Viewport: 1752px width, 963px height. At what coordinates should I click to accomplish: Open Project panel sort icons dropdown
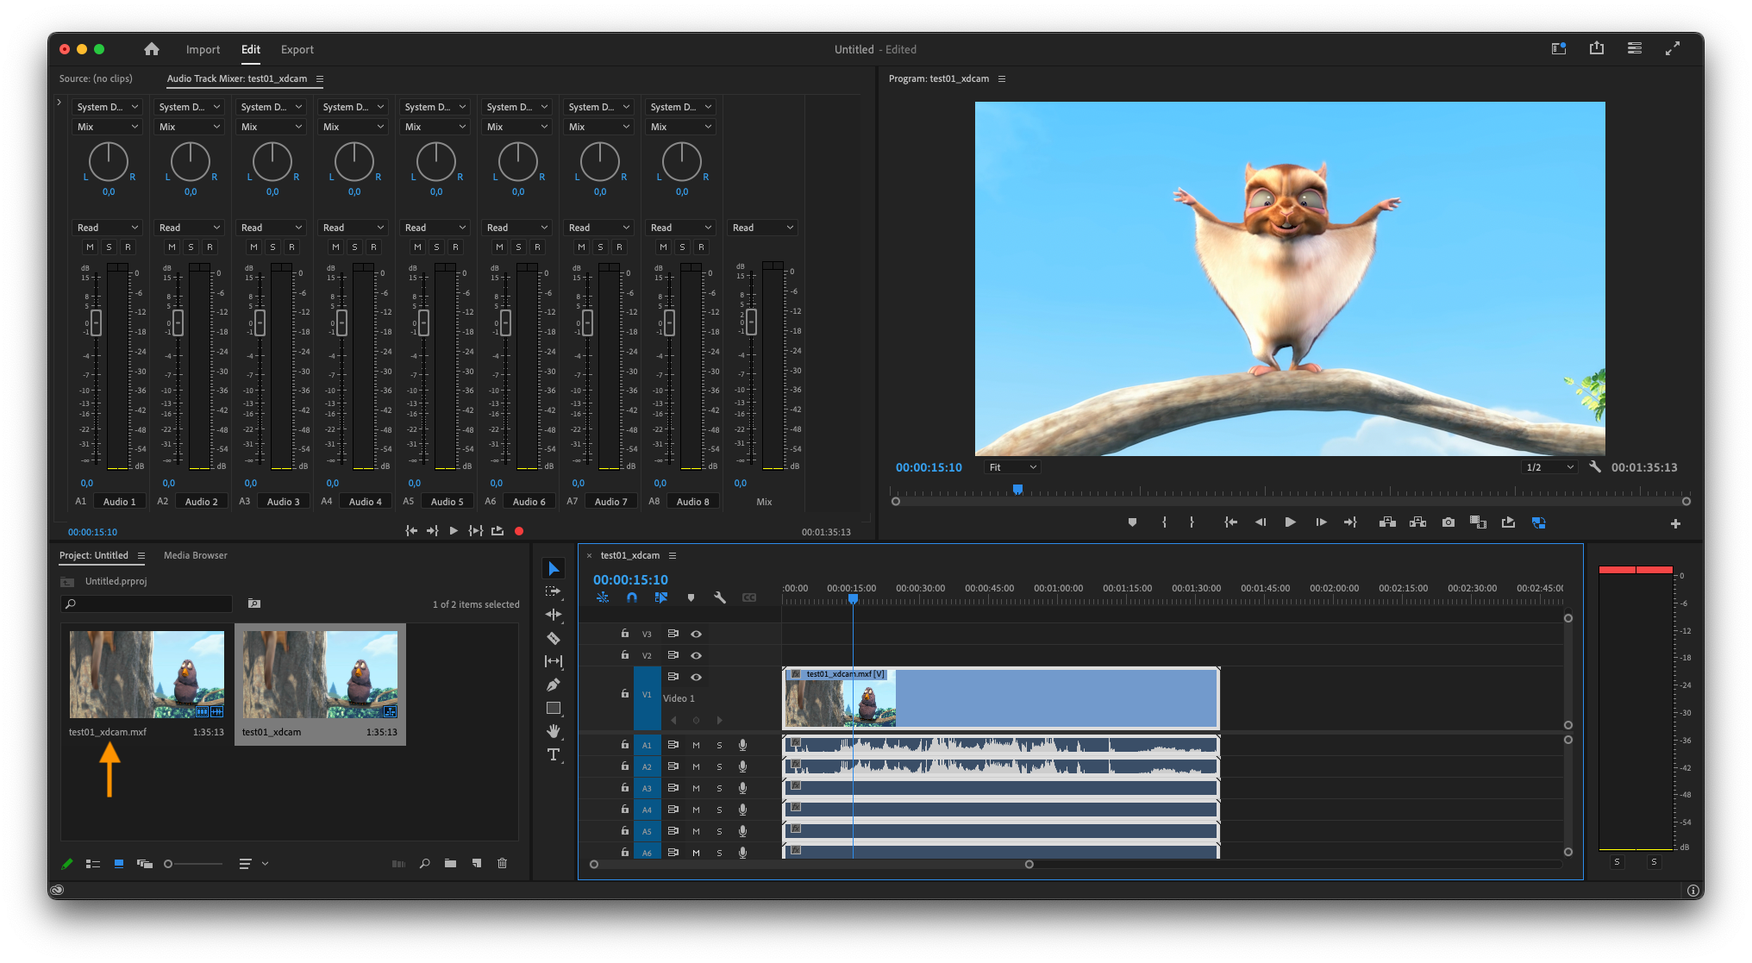click(253, 864)
